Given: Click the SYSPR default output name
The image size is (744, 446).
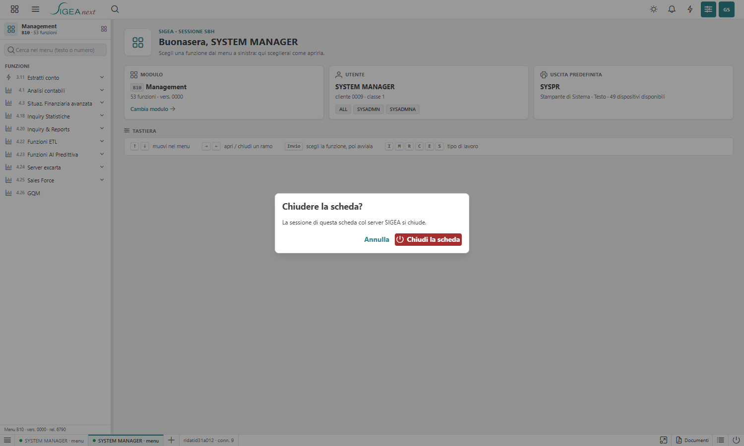Looking at the screenshot, I should [550, 87].
